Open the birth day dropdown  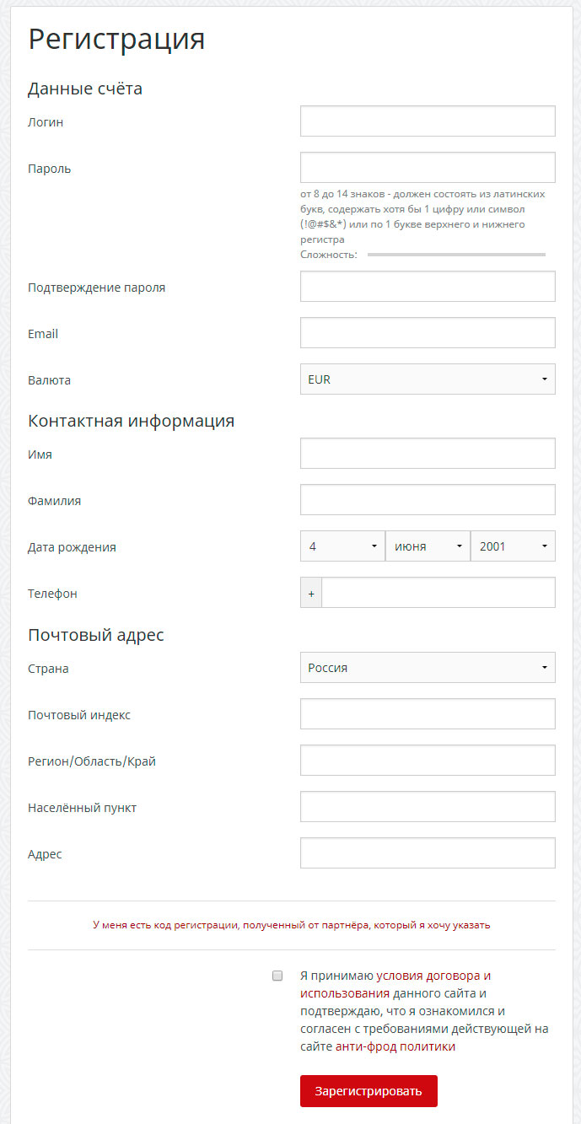click(342, 546)
